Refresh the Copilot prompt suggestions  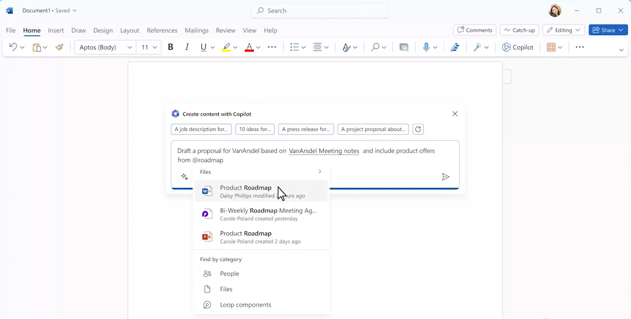418,129
